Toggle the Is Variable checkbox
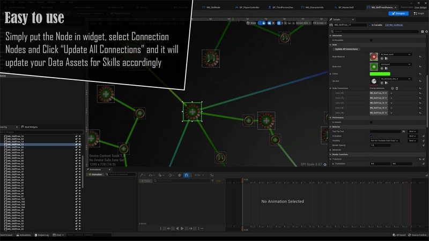Screen dimensions: 429x241 click(x=370, y=25)
